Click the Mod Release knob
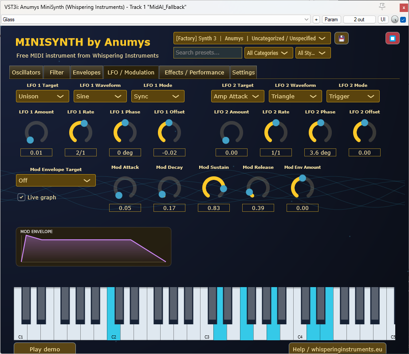 (x=258, y=187)
